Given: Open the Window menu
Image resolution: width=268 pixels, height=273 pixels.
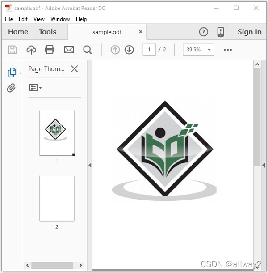Looking at the screenshot, I should 60,19.
